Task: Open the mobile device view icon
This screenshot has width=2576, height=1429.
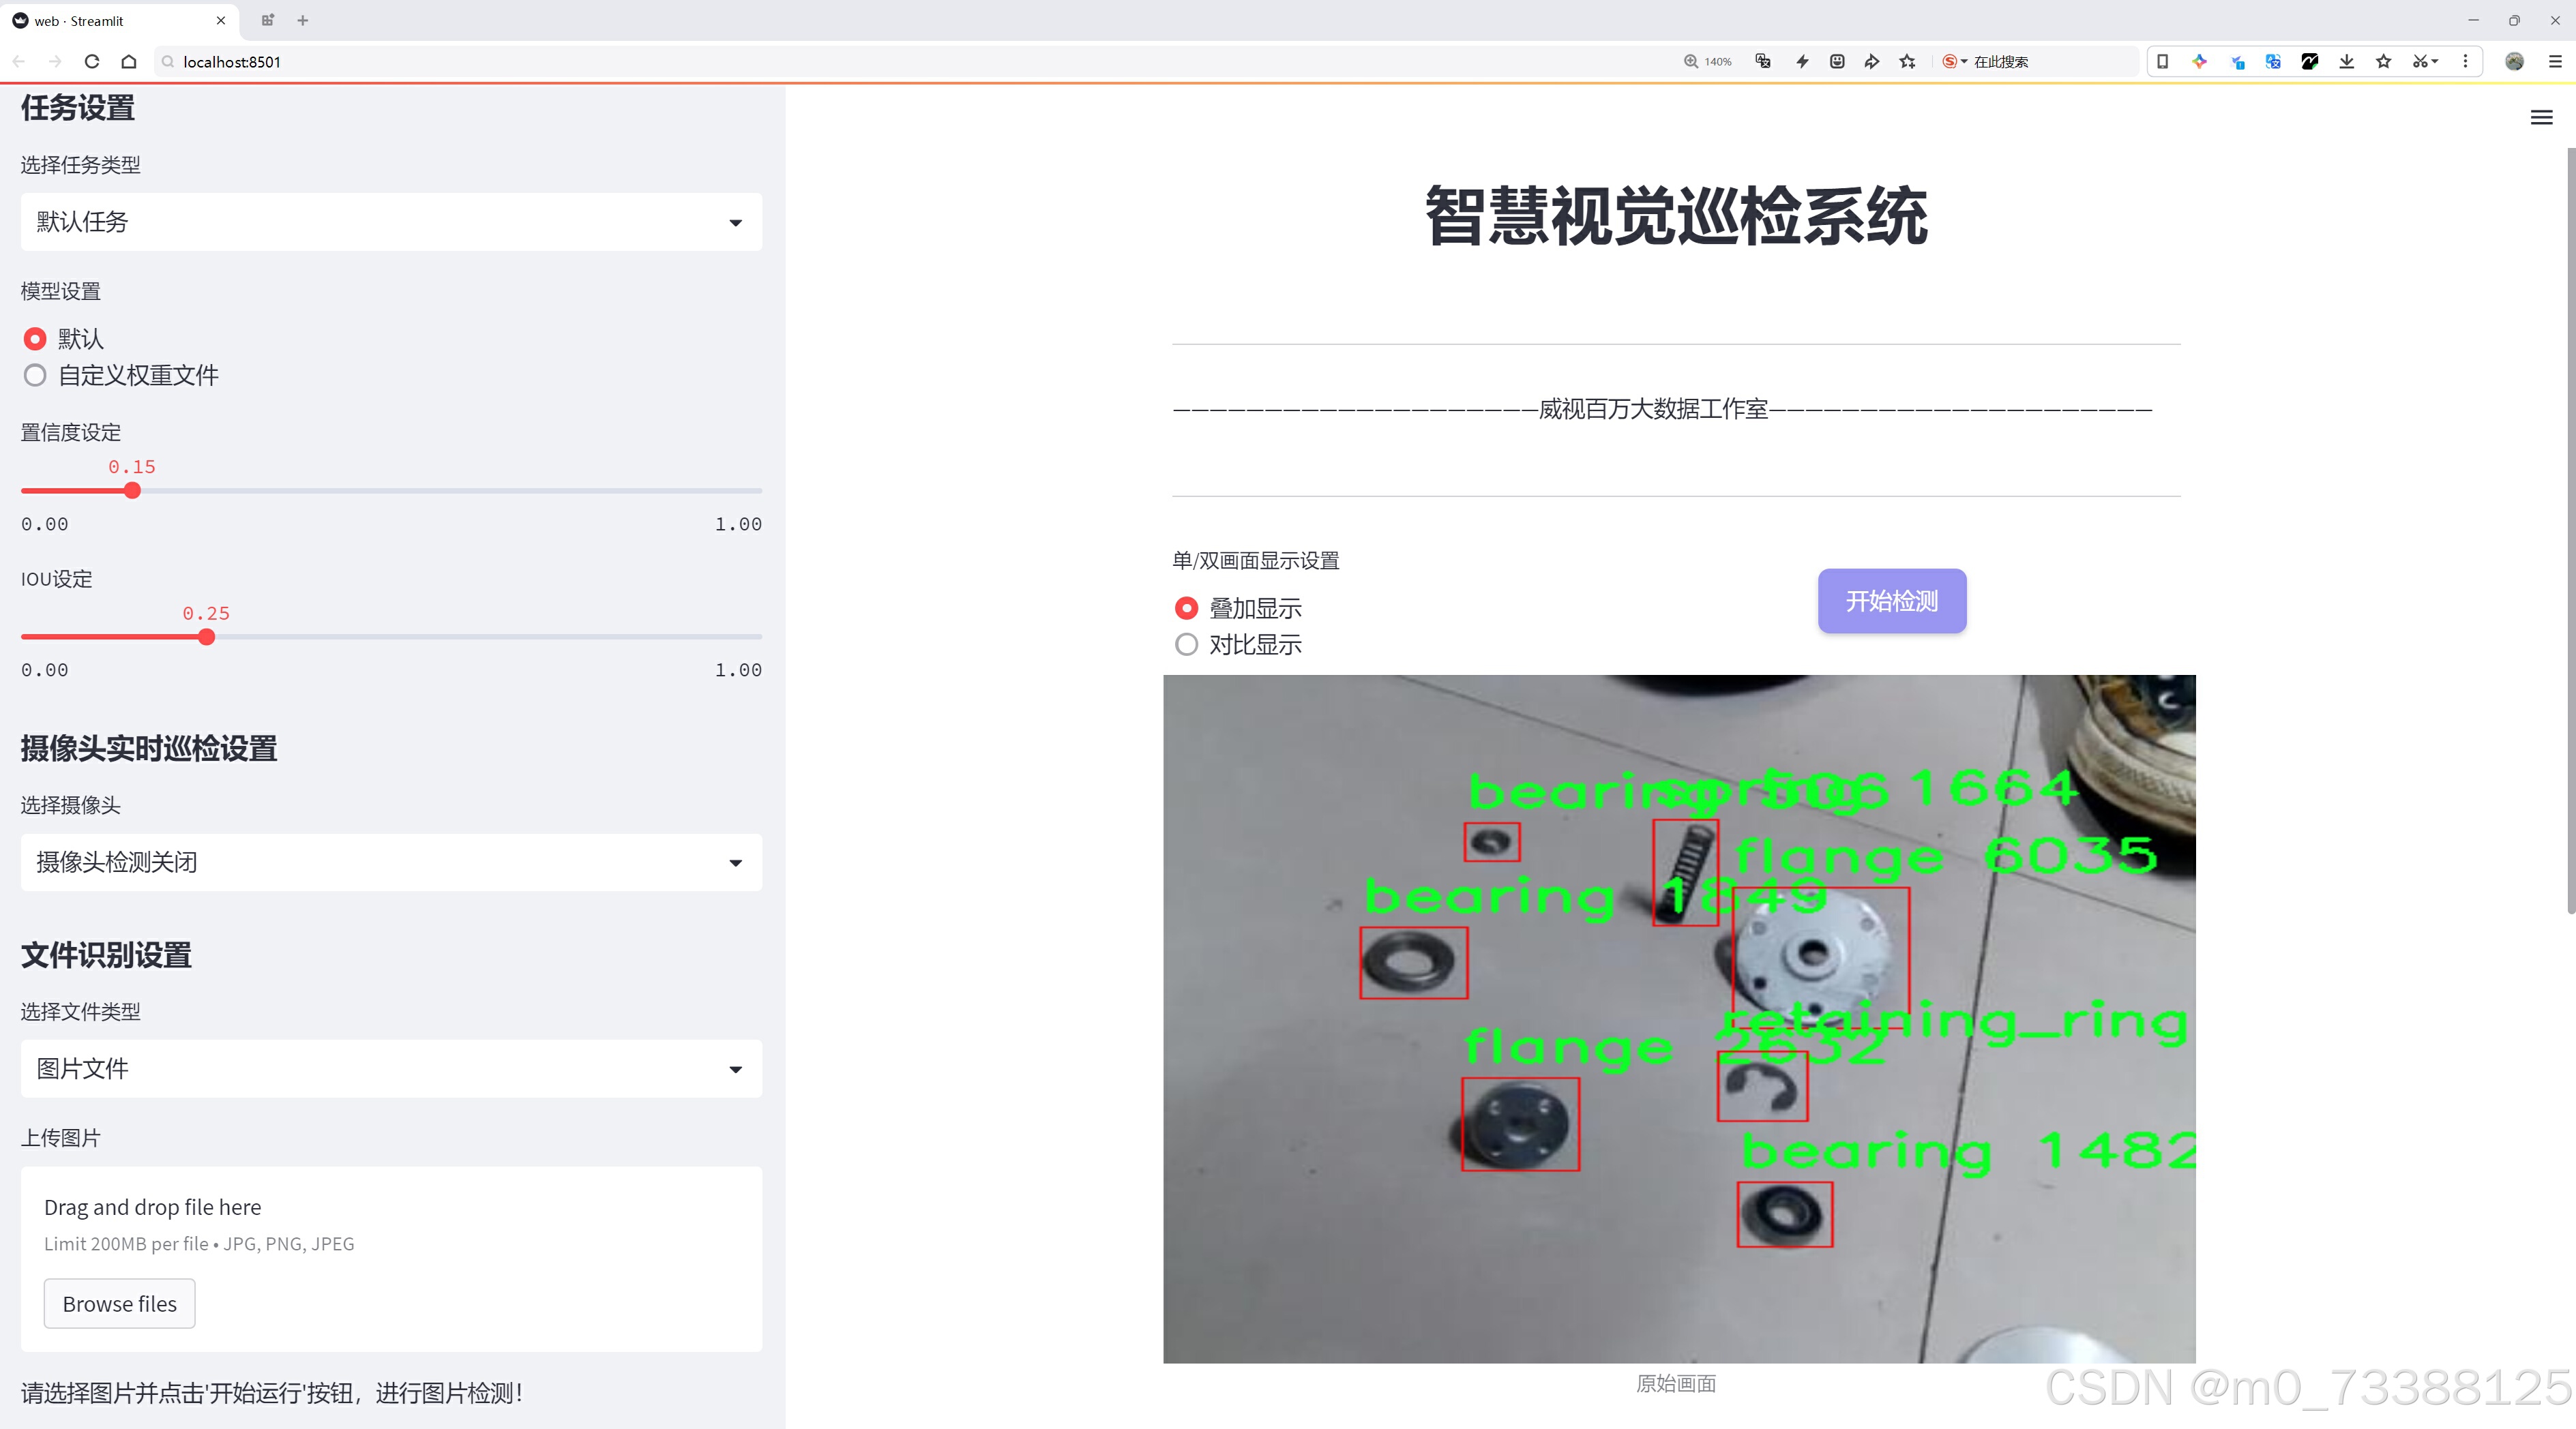Action: [2162, 61]
